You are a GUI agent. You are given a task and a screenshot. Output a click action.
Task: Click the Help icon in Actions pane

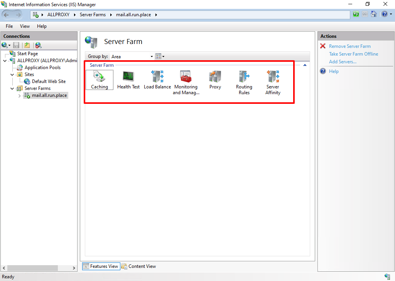[323, 71]
